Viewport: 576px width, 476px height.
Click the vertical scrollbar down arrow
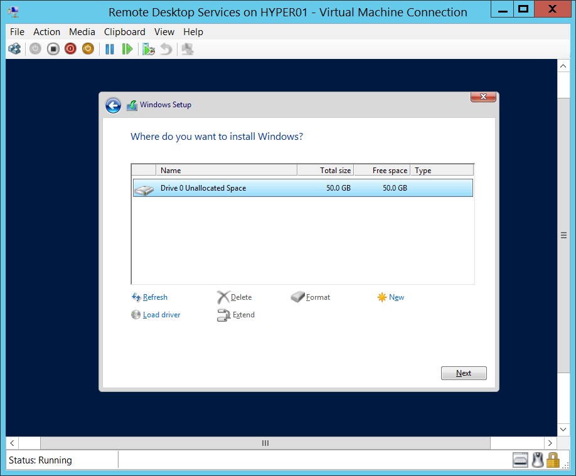563,429
